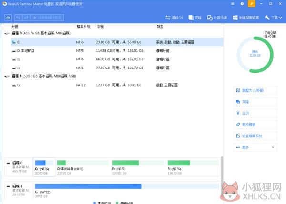Image resolution: width=286 pixels, height=204 pixels.
Task: Open the help icon in the title bar
Action: tap(242, 4)
